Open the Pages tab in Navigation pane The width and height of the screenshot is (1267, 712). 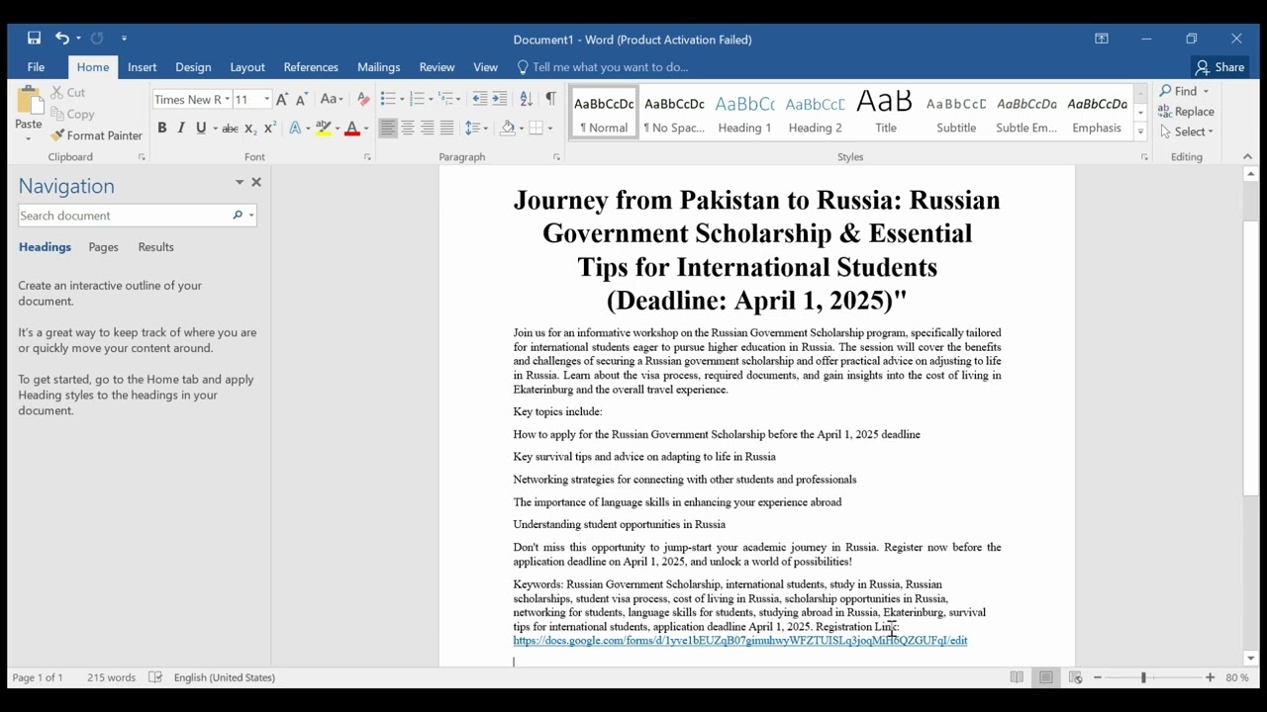103,247
